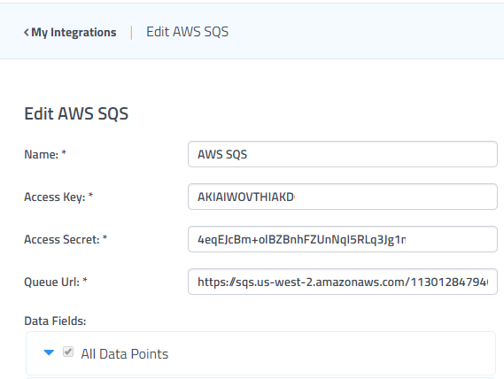Click the back chevron beside My Integrations
The image size is (504, 379).
[x=27, y=32]
